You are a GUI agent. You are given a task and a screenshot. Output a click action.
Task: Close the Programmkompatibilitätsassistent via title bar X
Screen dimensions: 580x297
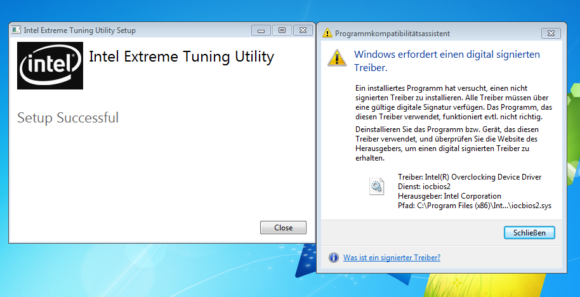551,33
